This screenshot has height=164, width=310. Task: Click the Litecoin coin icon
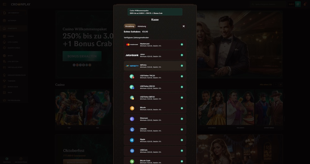(x=132, y=130)
